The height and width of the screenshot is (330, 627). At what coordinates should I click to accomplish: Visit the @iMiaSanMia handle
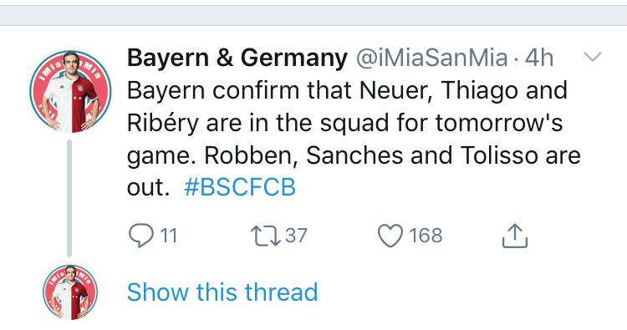(432, 58)
